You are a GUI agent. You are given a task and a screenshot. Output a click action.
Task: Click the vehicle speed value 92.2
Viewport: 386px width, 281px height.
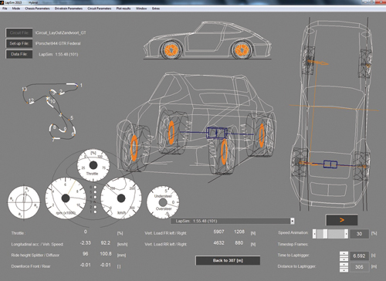(106, 243)
